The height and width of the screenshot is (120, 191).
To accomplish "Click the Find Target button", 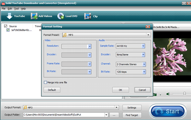I will pyautogui.click(x=132, y=115).
